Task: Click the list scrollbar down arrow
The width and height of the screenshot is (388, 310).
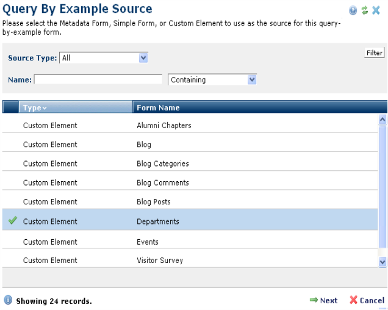Action: 383,261
